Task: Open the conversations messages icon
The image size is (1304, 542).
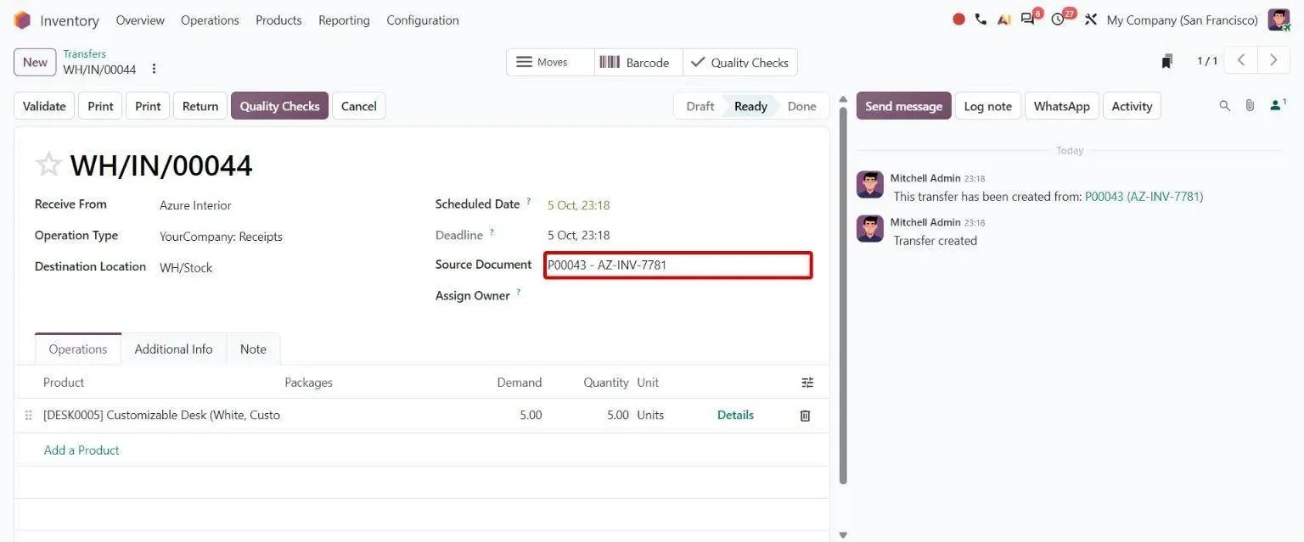Action: [1028, 20]
